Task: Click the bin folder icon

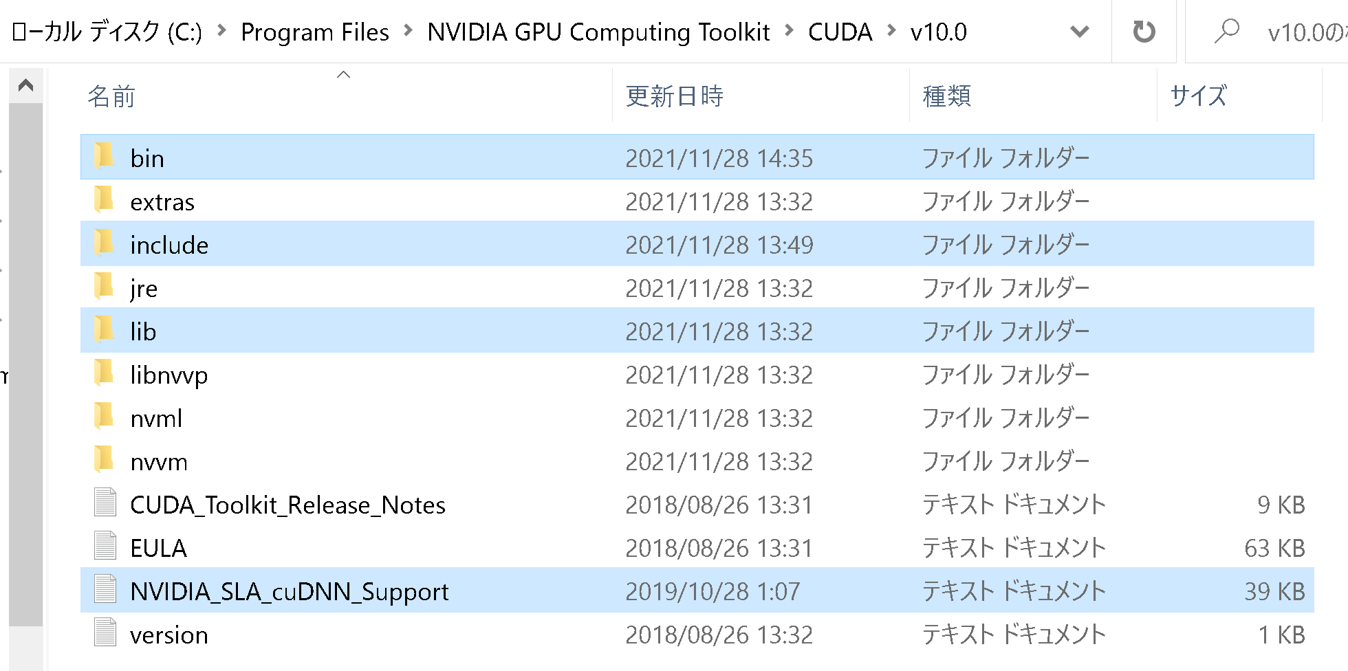Action: [104, 157]
